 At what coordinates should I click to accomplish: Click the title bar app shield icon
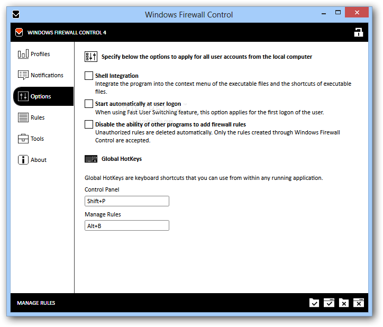16,14
